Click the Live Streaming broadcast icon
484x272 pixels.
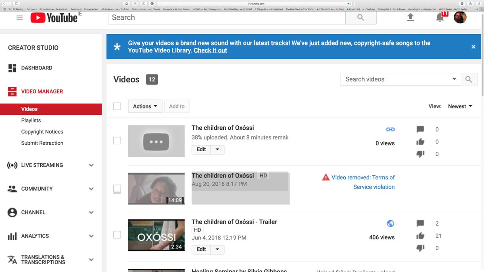[12, 165]
